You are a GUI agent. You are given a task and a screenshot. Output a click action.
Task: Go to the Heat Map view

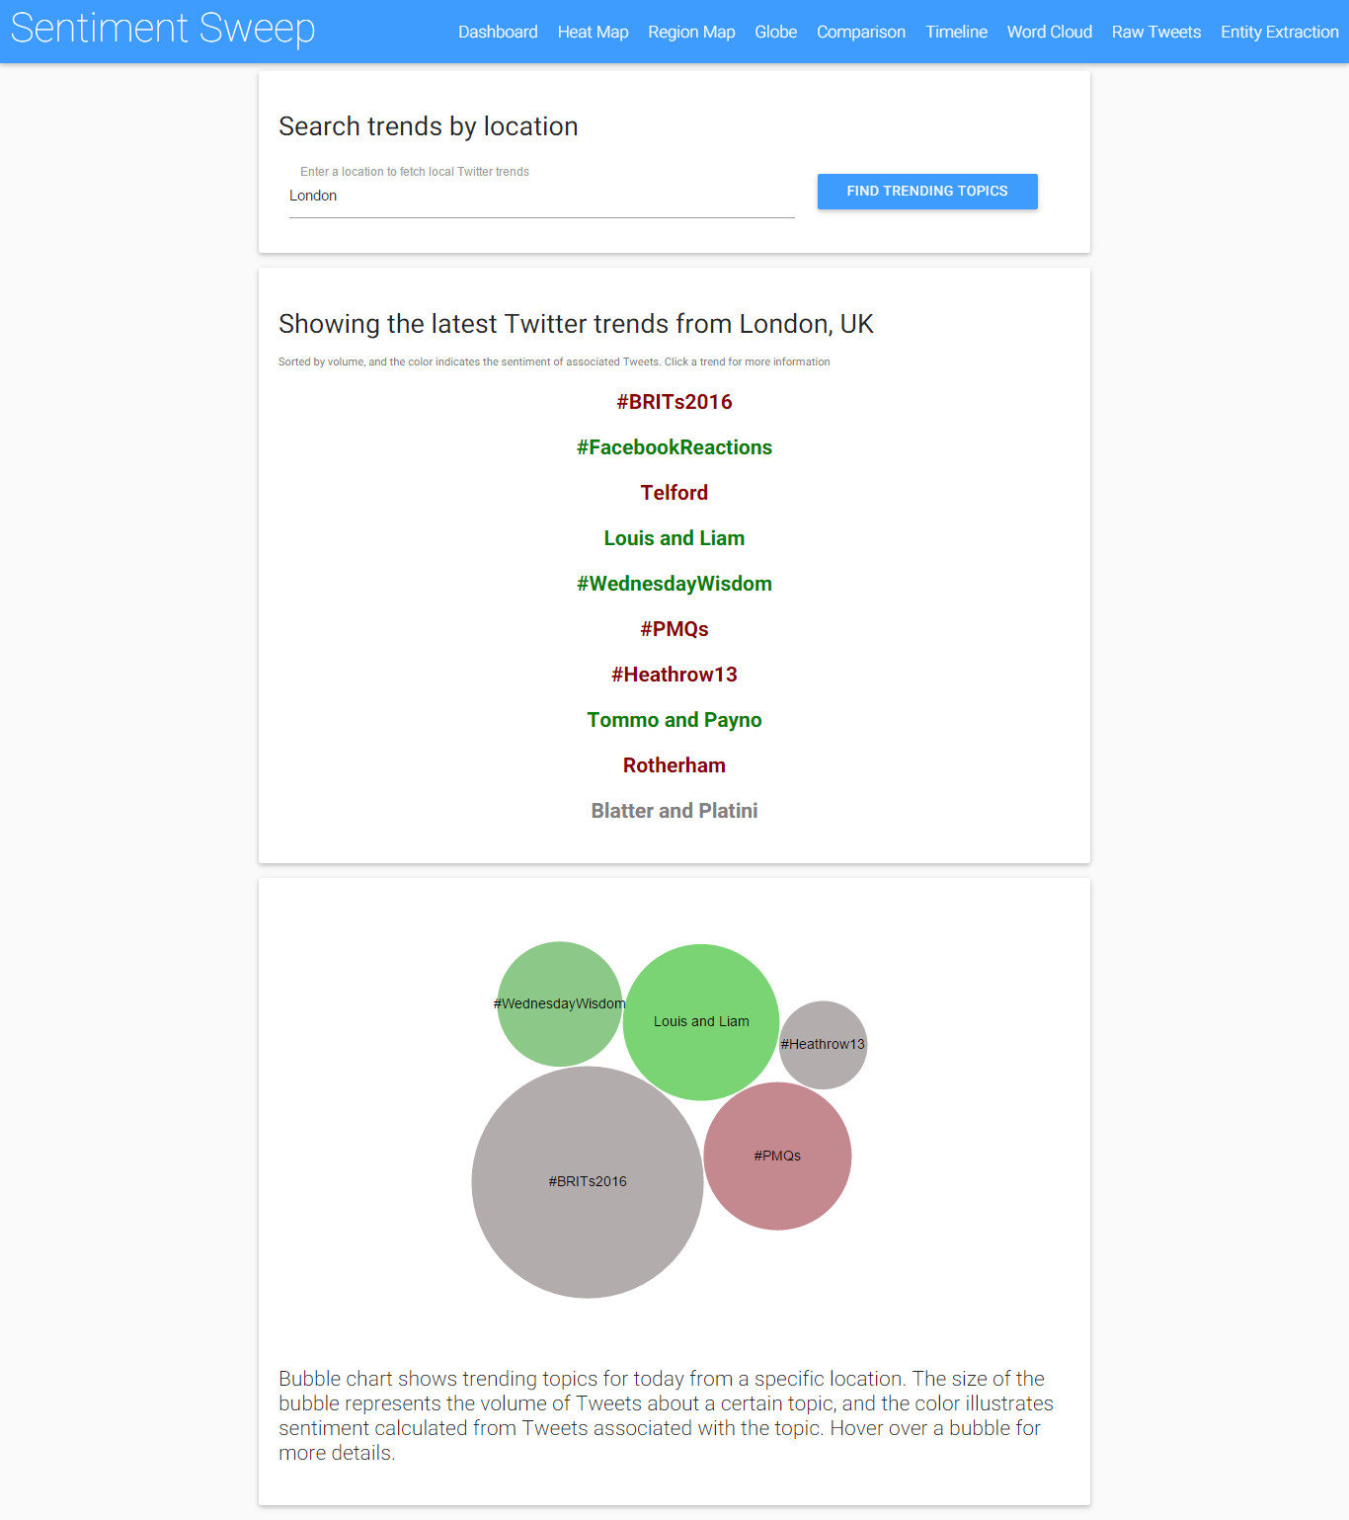(x=593, y=32)
